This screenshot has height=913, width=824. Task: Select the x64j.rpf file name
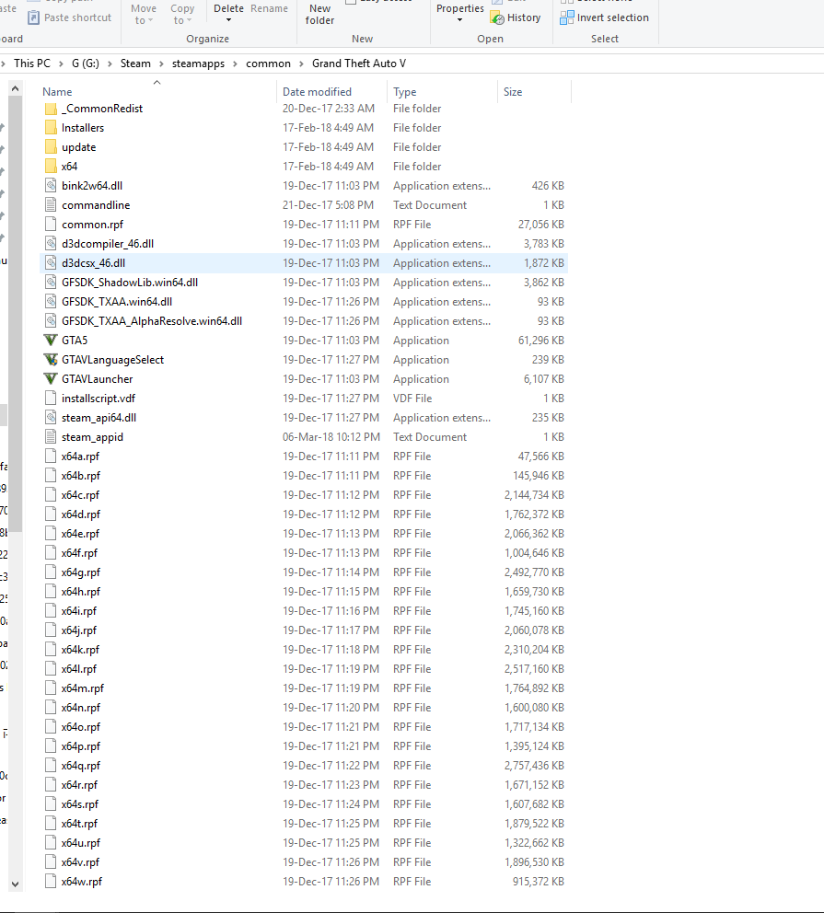coord(79,630)
